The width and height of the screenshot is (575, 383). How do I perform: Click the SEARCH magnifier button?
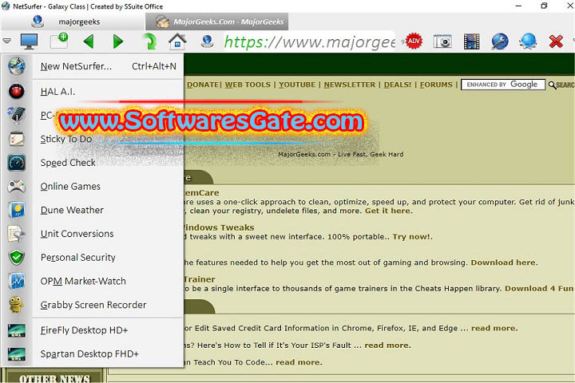561,85
